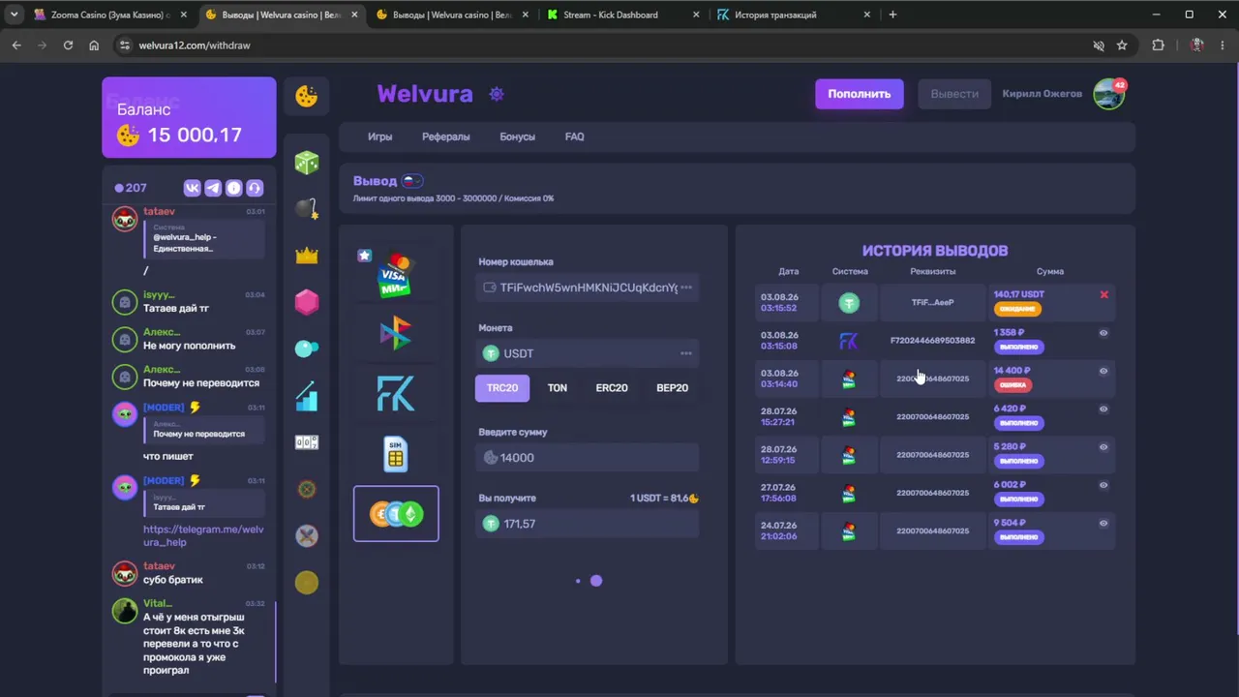The image size is (1239, 697).
Task: Open the user avatar with notification badge
Action: [1109, 94]
